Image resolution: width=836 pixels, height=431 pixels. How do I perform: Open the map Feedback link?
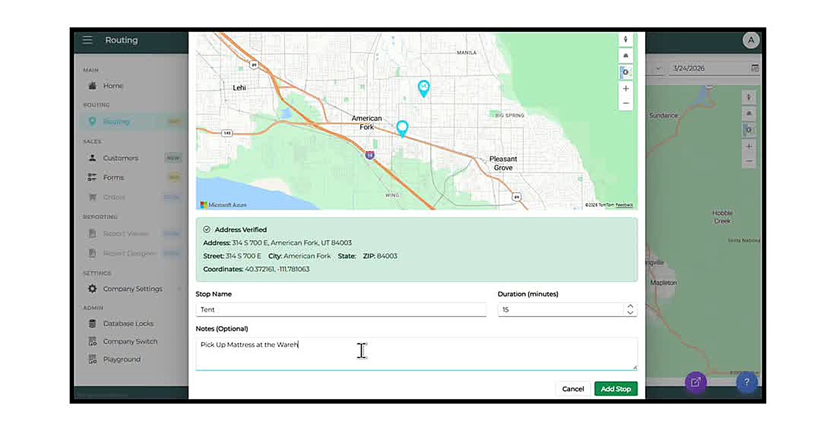pyautogui.click(x=624, y=205)
